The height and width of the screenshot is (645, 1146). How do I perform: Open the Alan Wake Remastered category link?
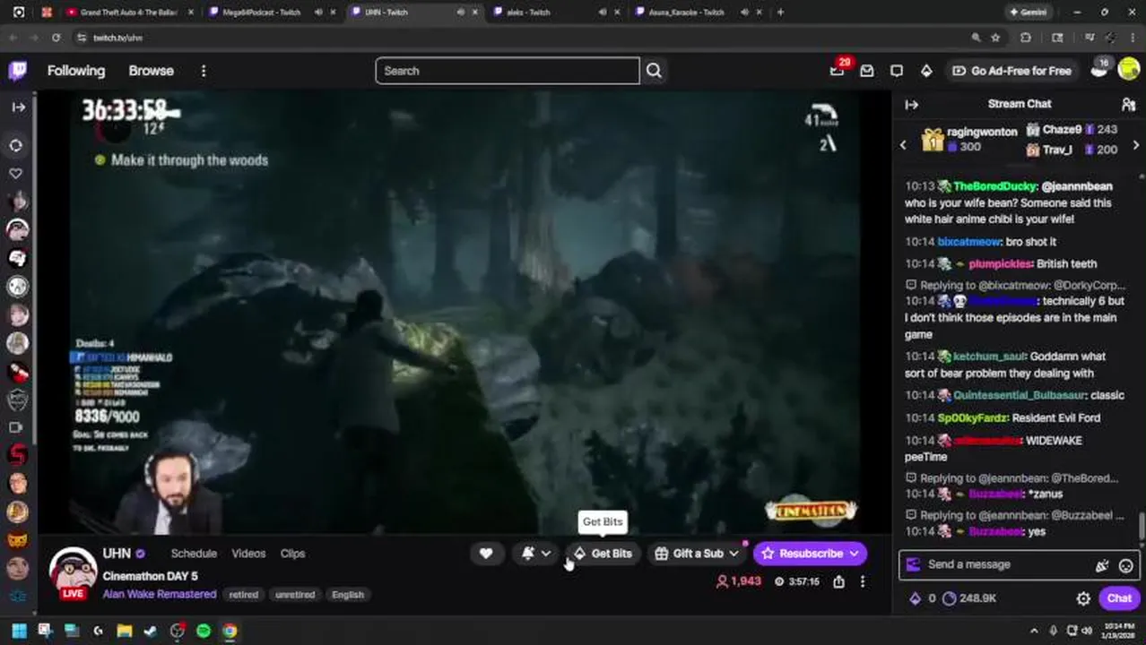click(x=160, y=594)
